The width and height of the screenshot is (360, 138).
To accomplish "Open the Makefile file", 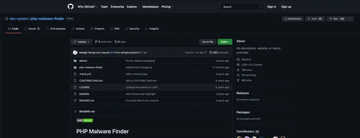I will coord(84,94).
